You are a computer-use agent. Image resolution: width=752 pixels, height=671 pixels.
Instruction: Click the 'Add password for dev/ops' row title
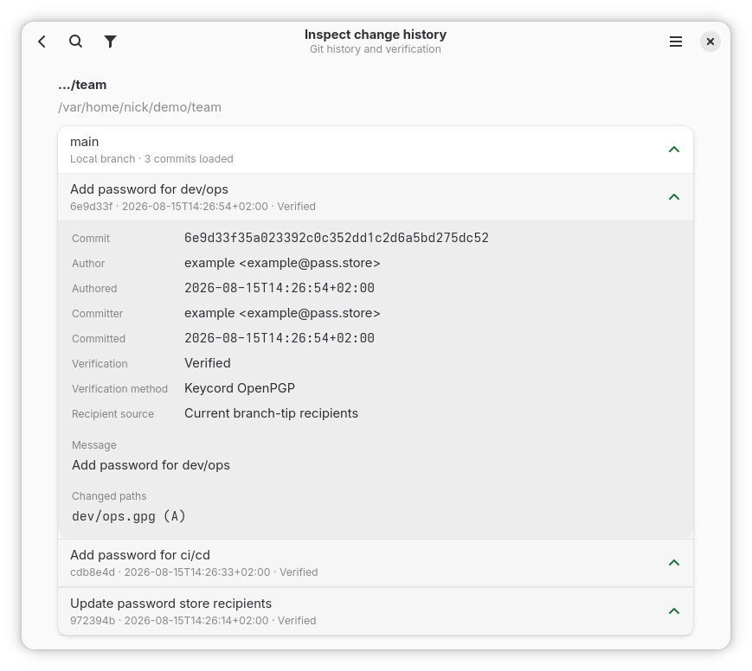(x=149, y=189)
